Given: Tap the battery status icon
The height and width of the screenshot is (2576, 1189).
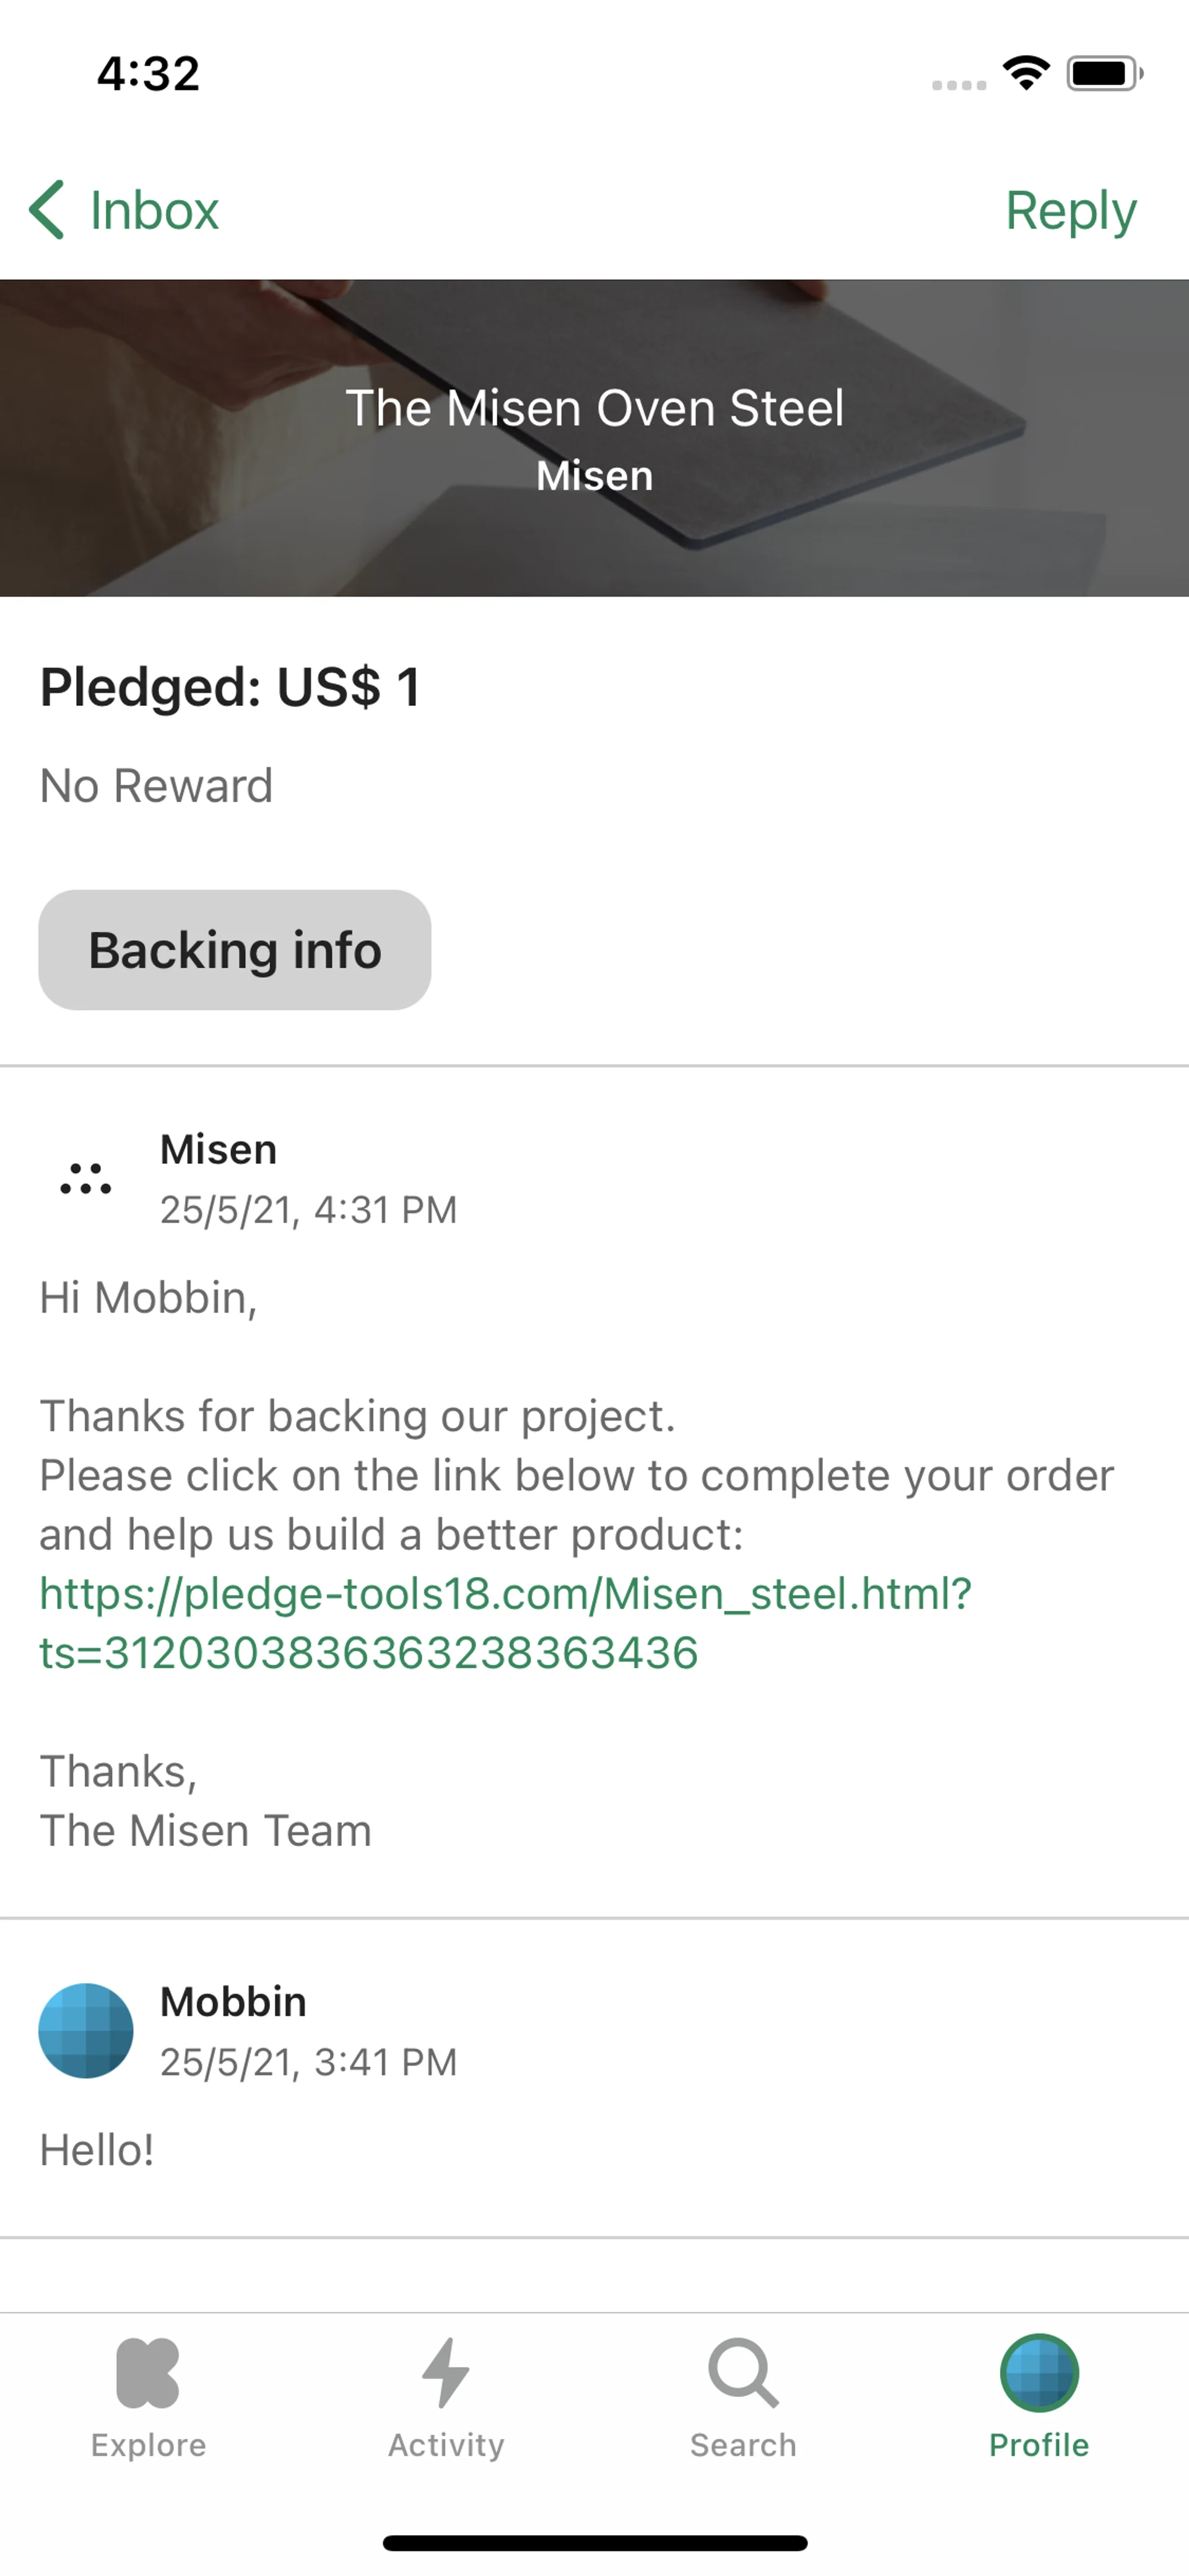Looking at the screenshot, I should (x=1103, y=73).
